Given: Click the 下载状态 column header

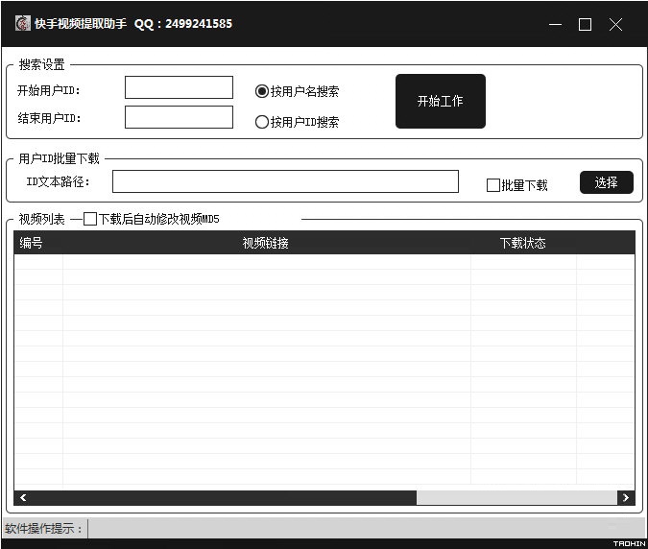Looking at the screenshot, I should pos(523,243).
